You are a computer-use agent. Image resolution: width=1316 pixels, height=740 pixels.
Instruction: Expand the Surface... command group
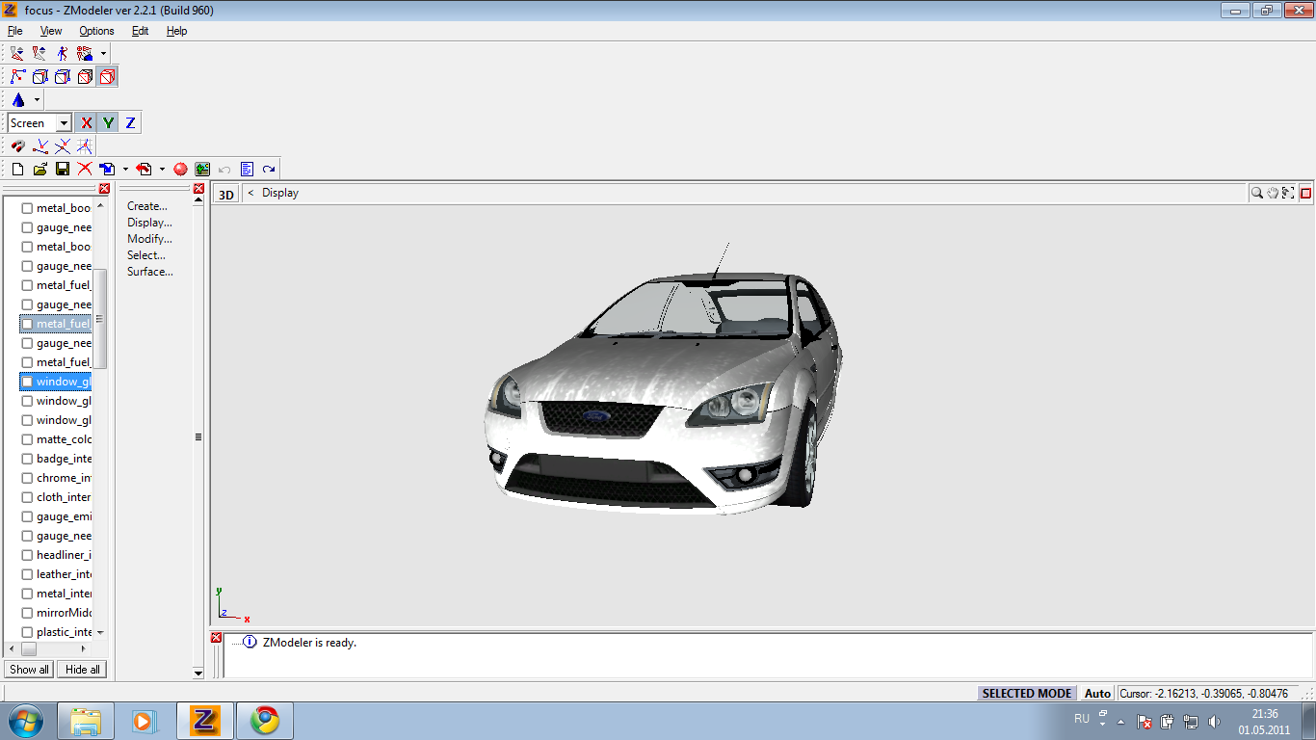point(150,272)
